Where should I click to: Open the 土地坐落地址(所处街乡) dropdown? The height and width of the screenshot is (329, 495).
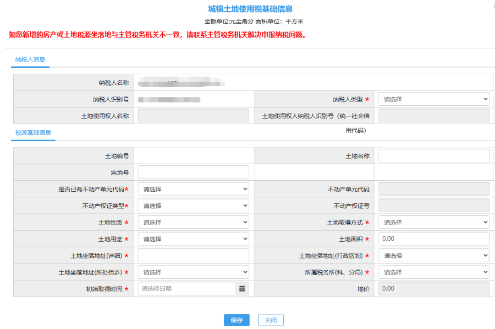pos(193,272)
